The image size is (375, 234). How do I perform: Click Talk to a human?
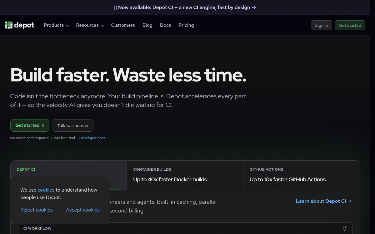pos(72,125)
